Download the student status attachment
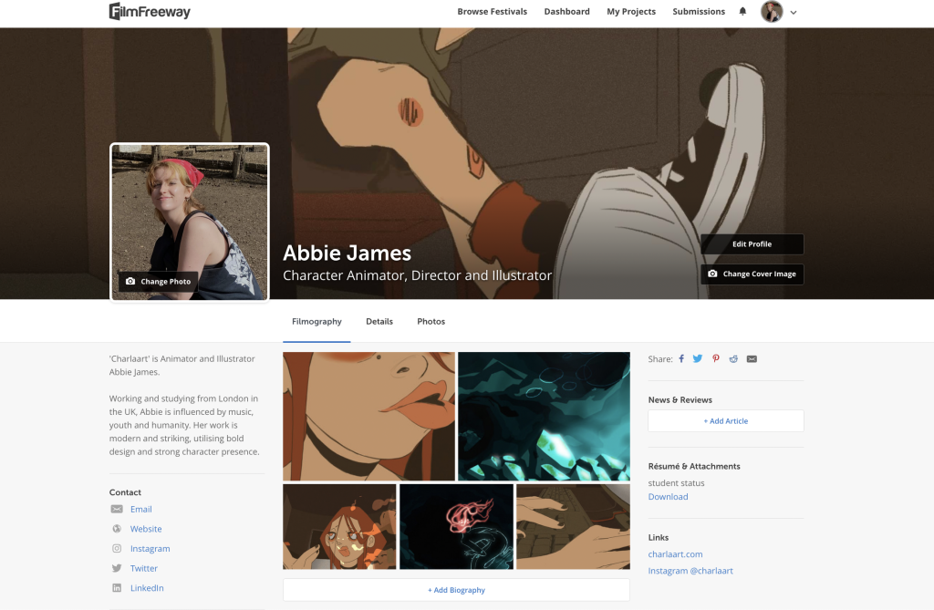 (668, 497)
